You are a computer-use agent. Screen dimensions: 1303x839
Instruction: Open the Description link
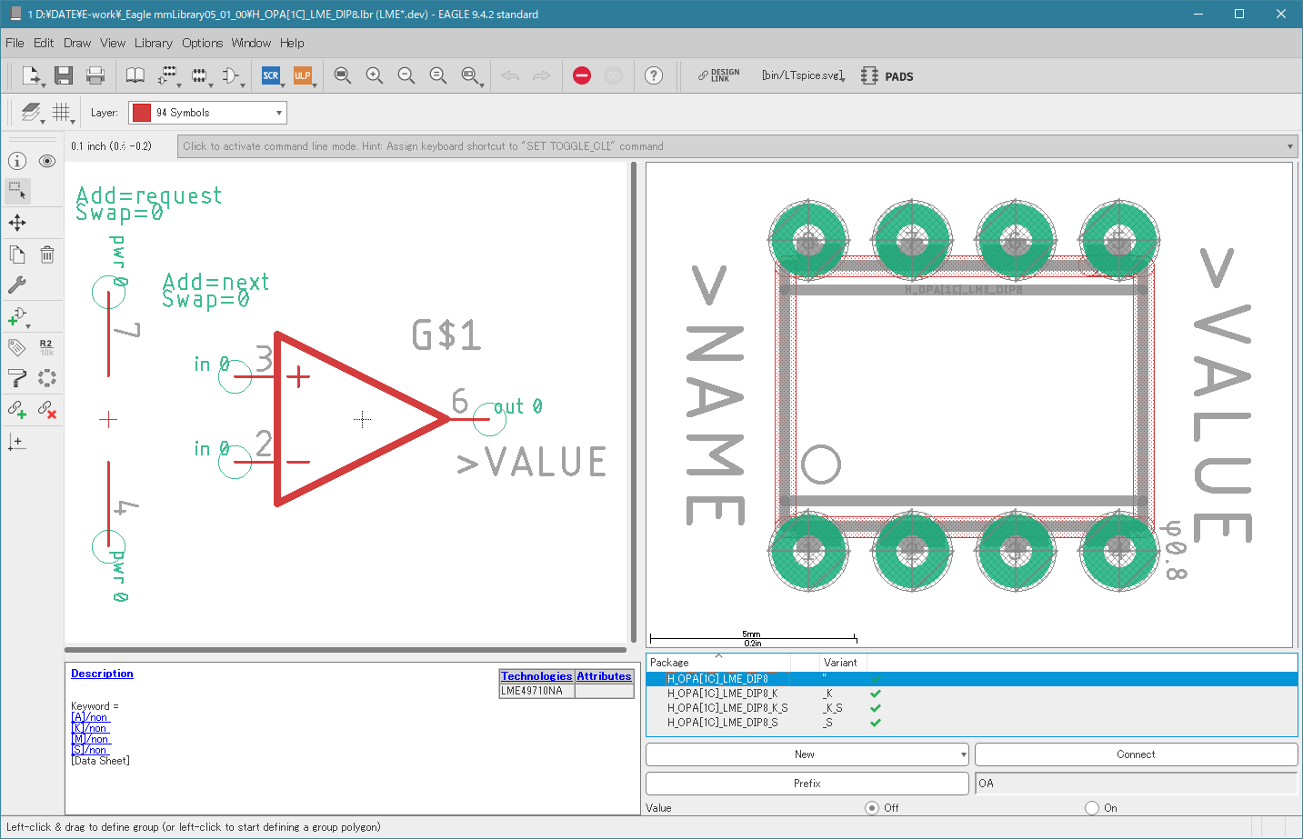(102, 674)
